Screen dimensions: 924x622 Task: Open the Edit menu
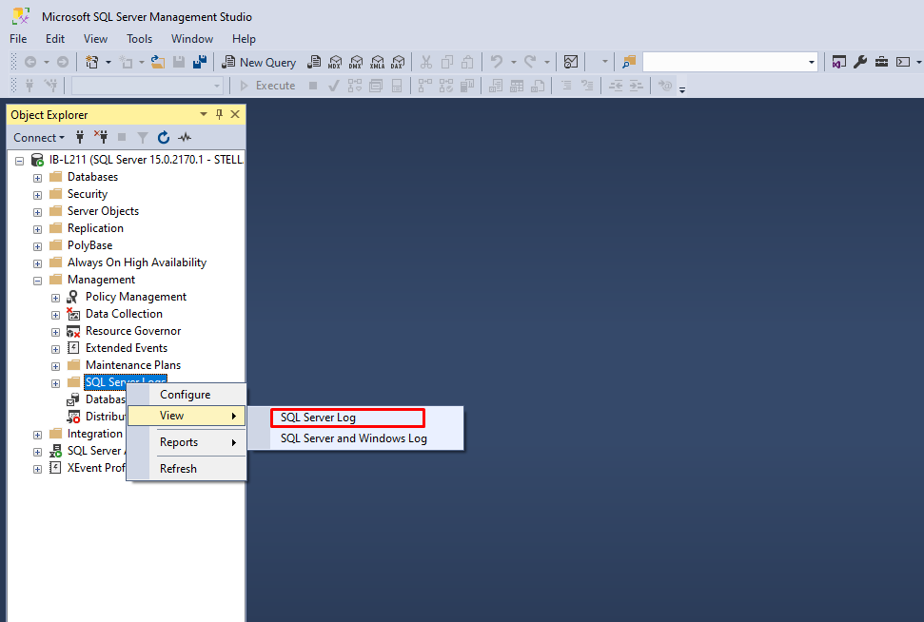[x=55, y=39]
